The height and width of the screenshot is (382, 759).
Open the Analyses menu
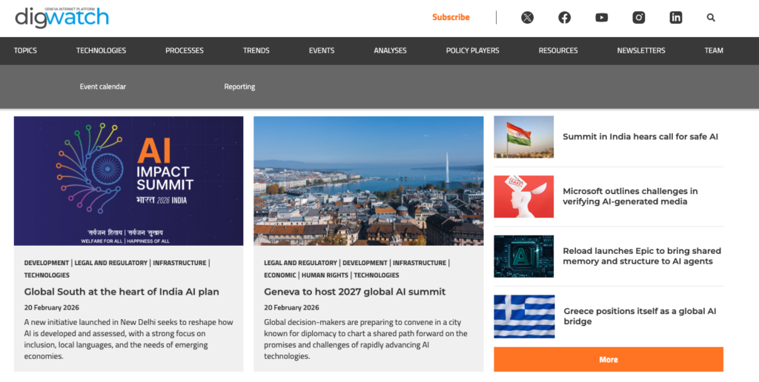(x=390, y=50)
